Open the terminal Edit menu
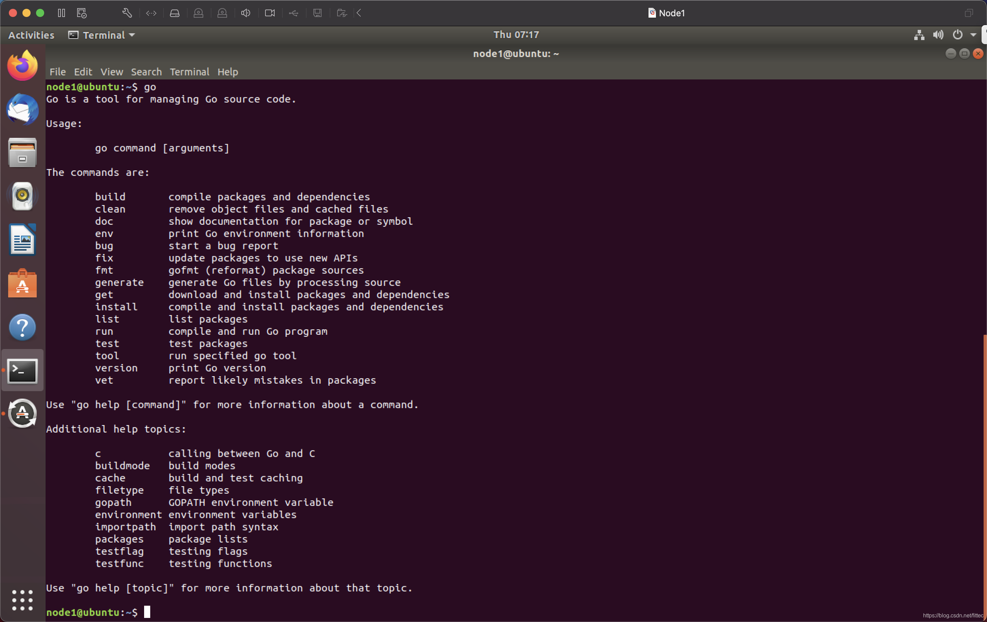The height and width of the screenshot is (622, 987). click(83, 72)
